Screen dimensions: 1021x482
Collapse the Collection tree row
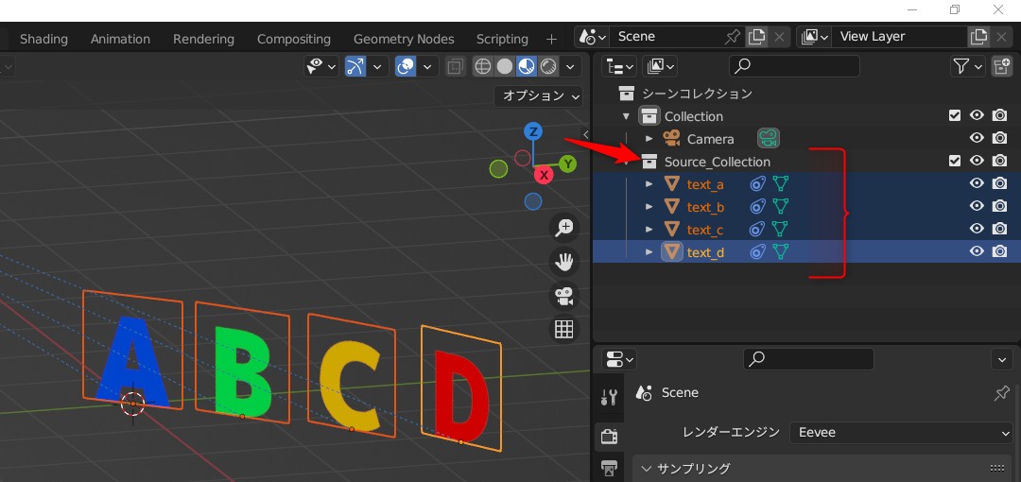[x=626, y=116]
